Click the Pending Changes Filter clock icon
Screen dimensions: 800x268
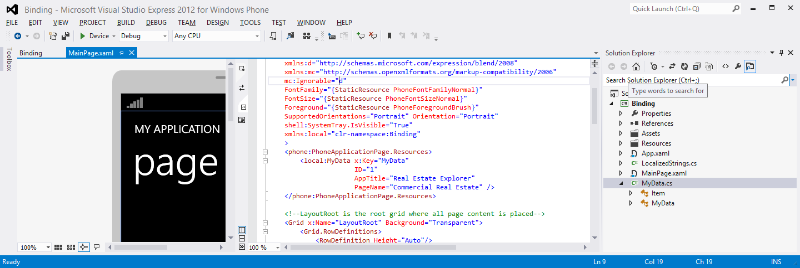654,66
